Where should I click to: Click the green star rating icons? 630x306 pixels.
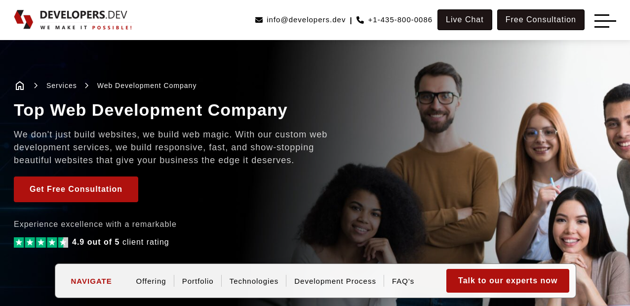click(41, 242)
